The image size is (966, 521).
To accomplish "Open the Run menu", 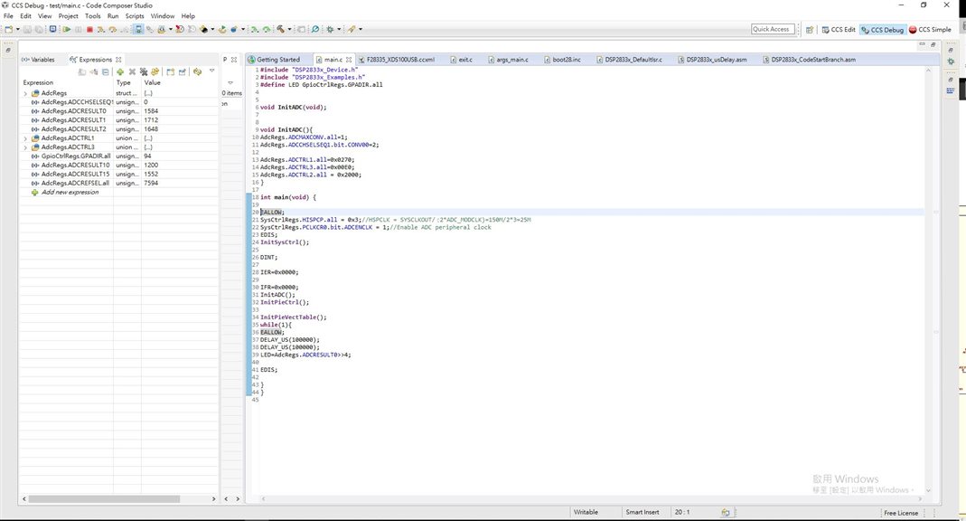I will point(113,16).
